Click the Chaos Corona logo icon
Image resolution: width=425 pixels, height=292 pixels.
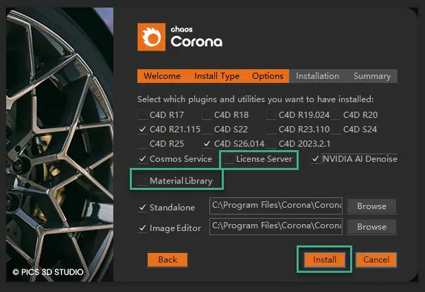(x=151, y=37)
